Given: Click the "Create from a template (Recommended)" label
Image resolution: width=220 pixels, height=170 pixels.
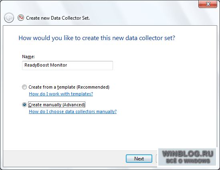Looking at the screenshot, I should point(69,87).
